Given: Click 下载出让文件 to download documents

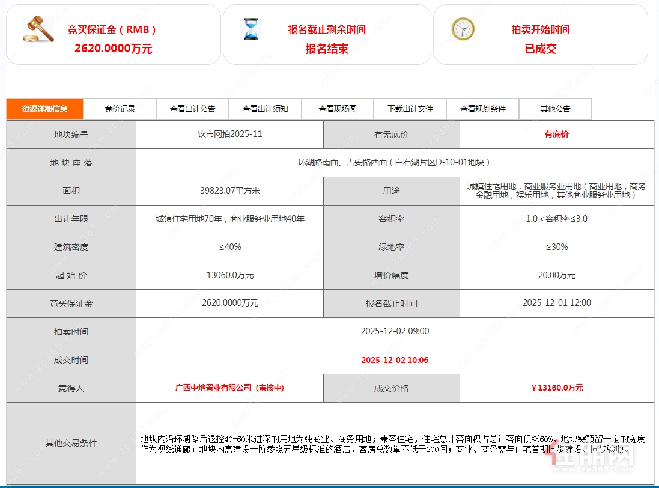Looking at the screenshot, I should [410, 109].
